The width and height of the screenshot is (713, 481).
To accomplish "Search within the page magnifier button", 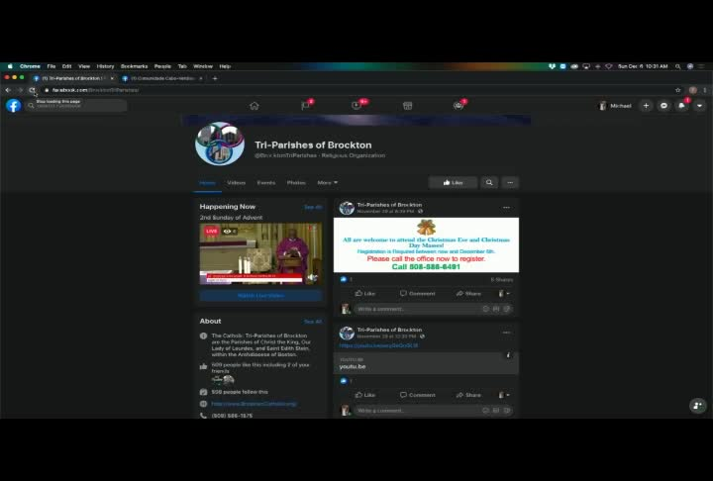I will 489,183.
